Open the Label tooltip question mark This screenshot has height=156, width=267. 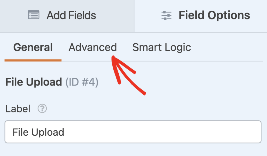click(42, 109)
